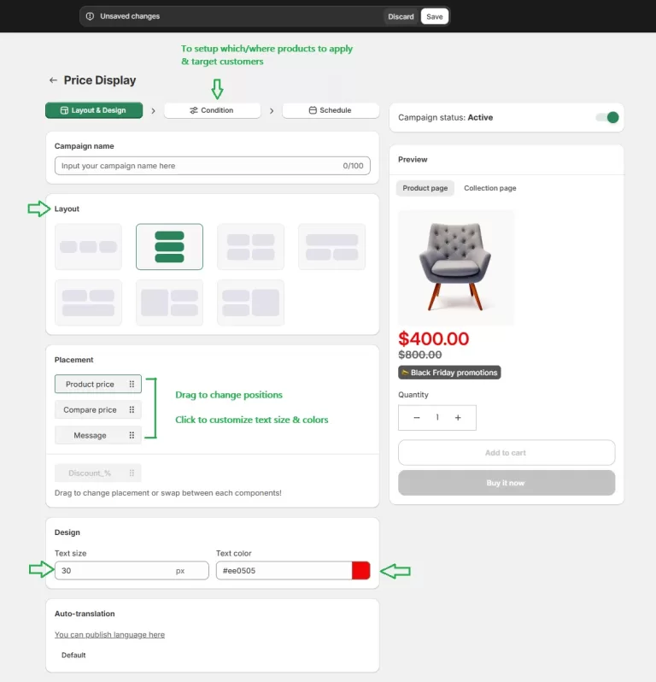Open the 'You can publish language here' link
656x682 pixels.
click(x=109, y=635)
